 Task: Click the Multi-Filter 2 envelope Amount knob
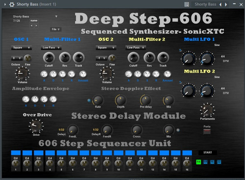tap(167, 74)
